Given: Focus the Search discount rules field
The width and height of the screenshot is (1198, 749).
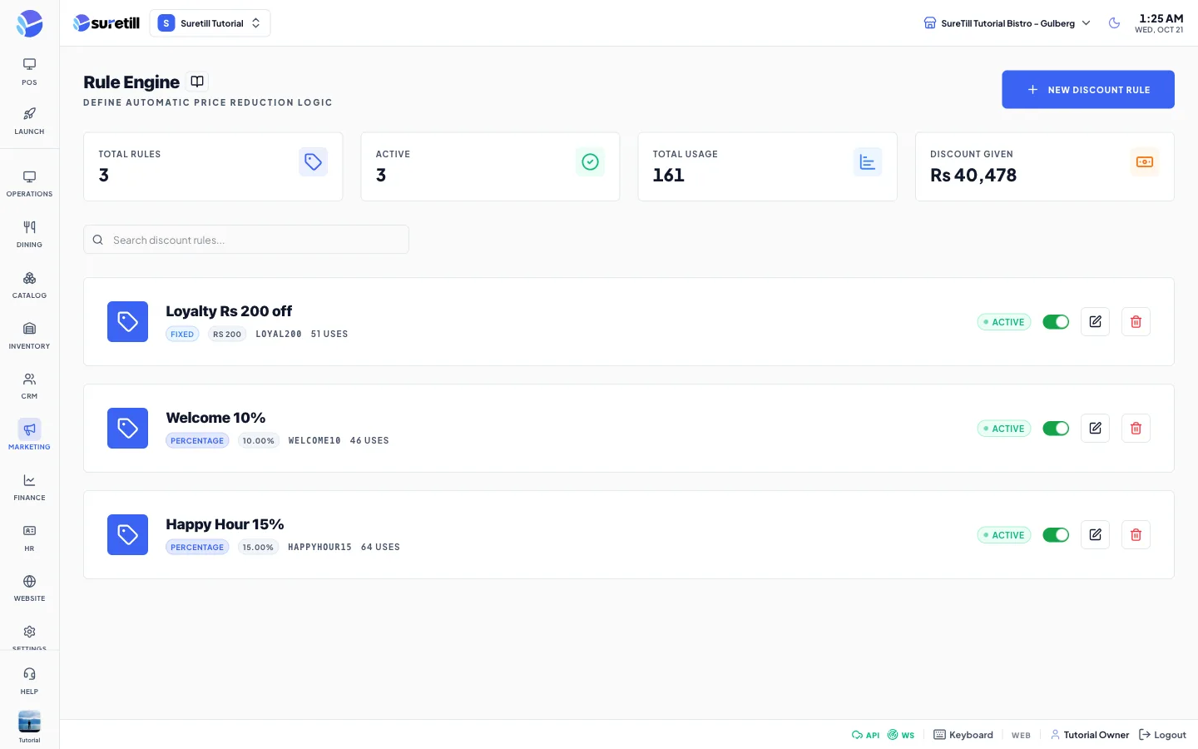Looking at the screenshot, I should point(246,240).
